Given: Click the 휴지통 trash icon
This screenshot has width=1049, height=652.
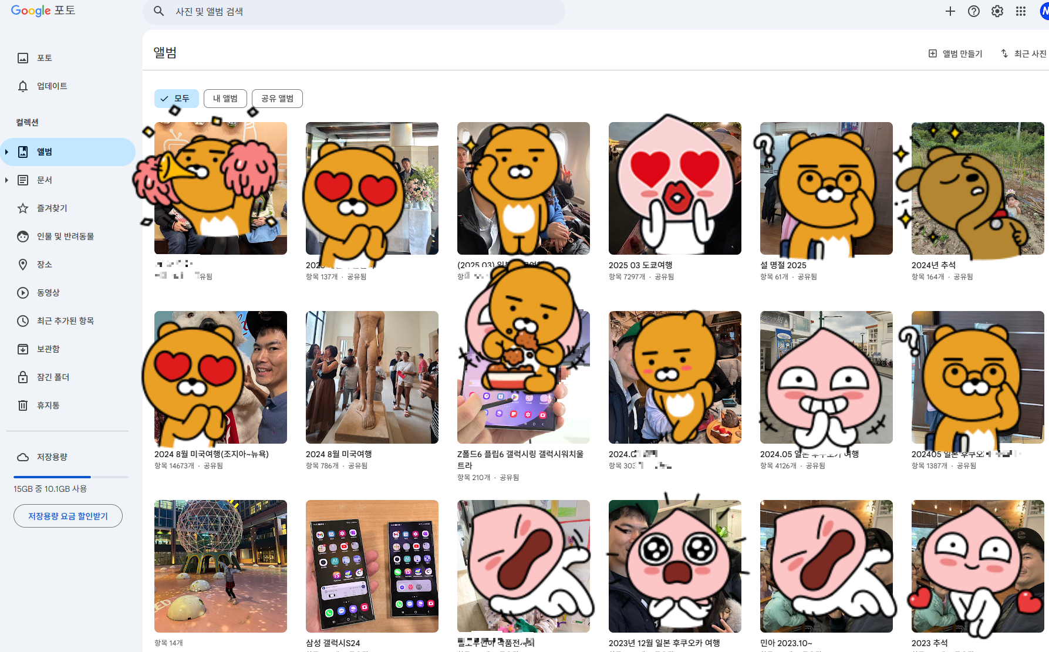Looking at the screenshot, I should pyautogui.click(x=23, y=406).
